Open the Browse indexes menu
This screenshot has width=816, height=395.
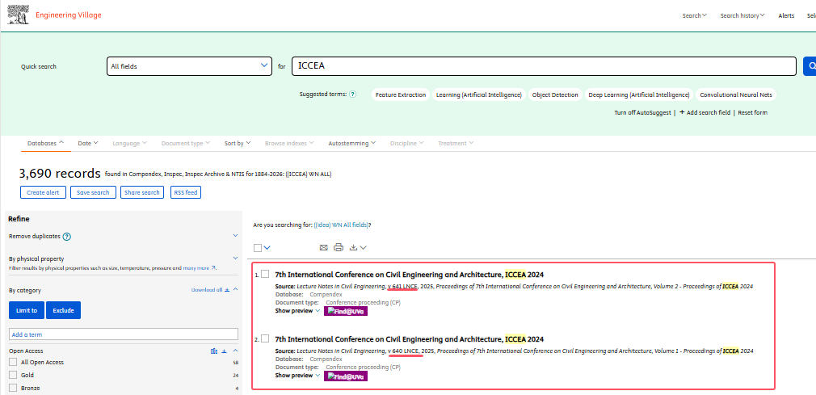(x=289, y=143)
